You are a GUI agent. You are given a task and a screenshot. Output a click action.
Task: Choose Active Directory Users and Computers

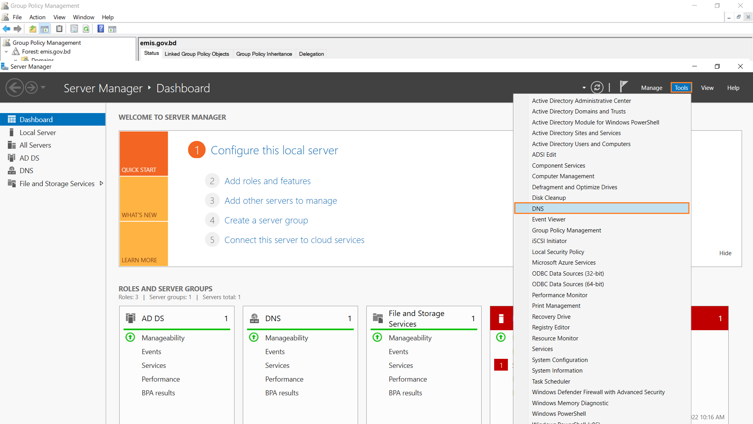602,144
